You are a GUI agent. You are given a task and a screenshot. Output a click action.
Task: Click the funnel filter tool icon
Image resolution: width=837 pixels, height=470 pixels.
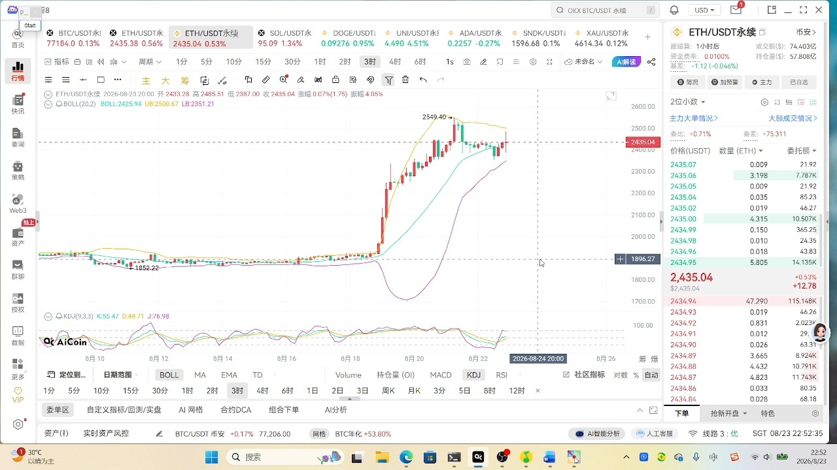[x=389, y=80]
